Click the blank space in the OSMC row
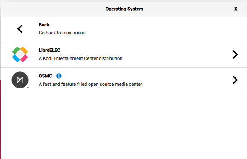This screenshot has height=159, width=247. [x=186, y=80]
